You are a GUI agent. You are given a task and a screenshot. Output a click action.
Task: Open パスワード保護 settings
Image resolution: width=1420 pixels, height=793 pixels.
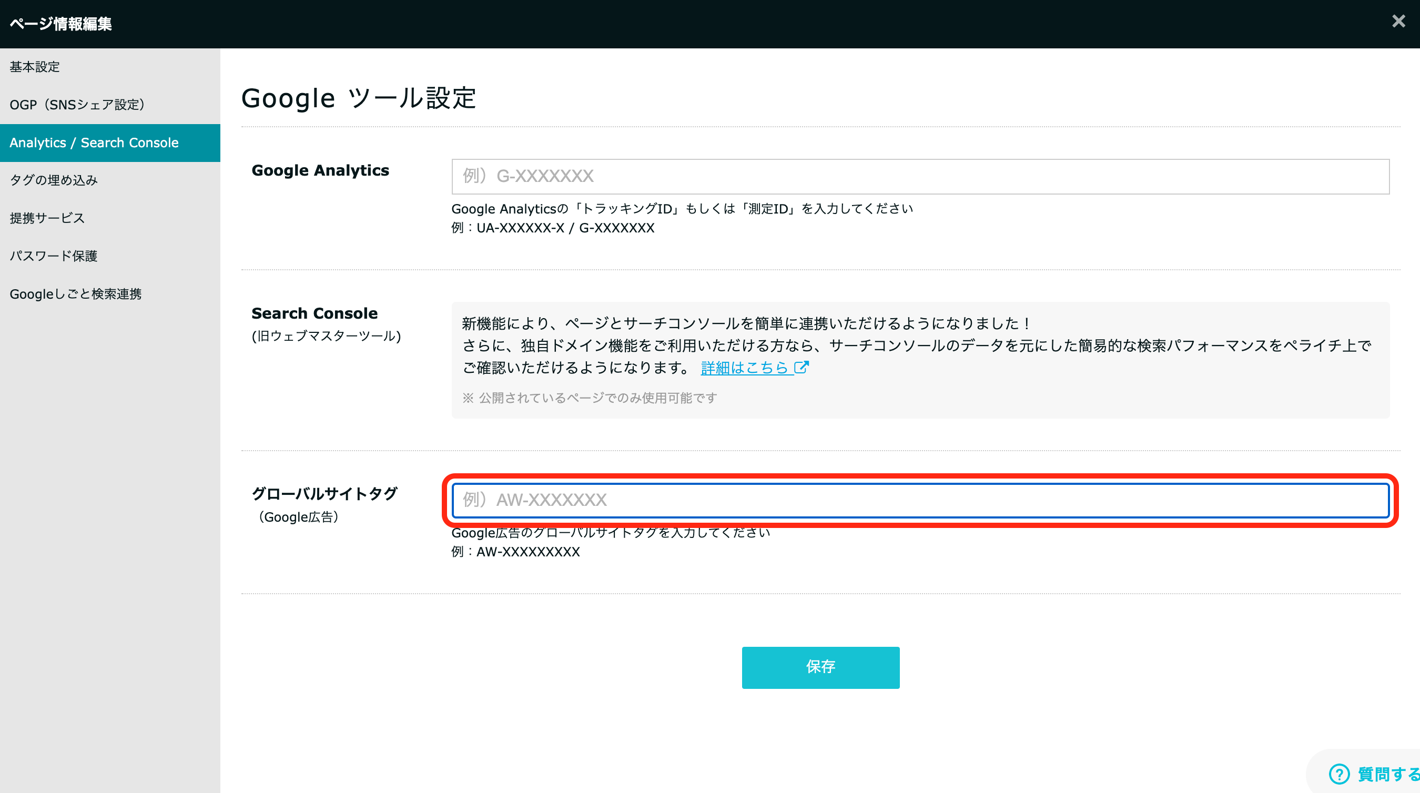[110, 256]
